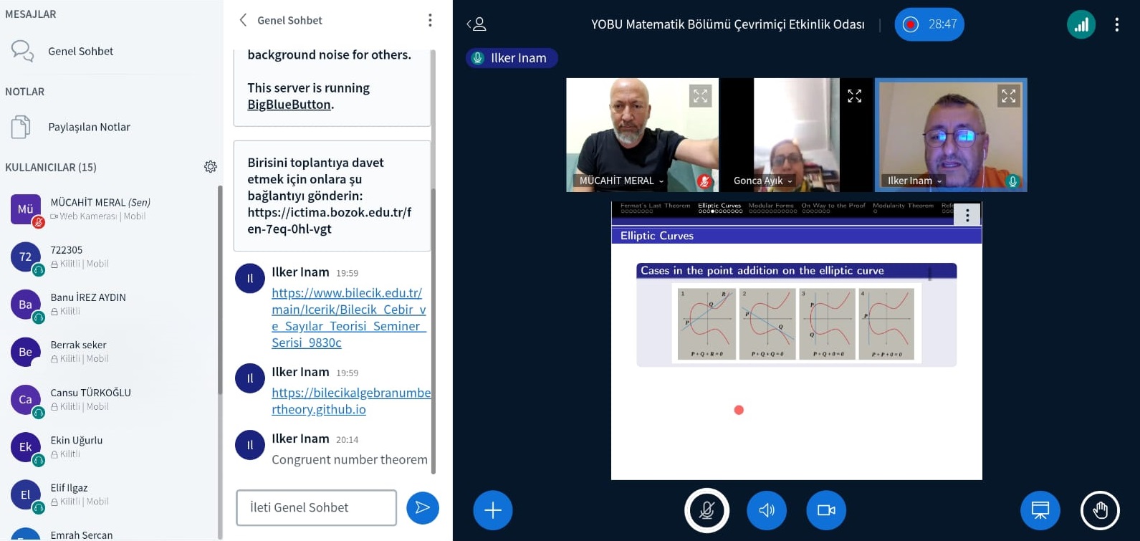The height and width of the screenshot is (541, 1140).
Task: Click the recording timer indicator
Action: click(x=929, y=24)
